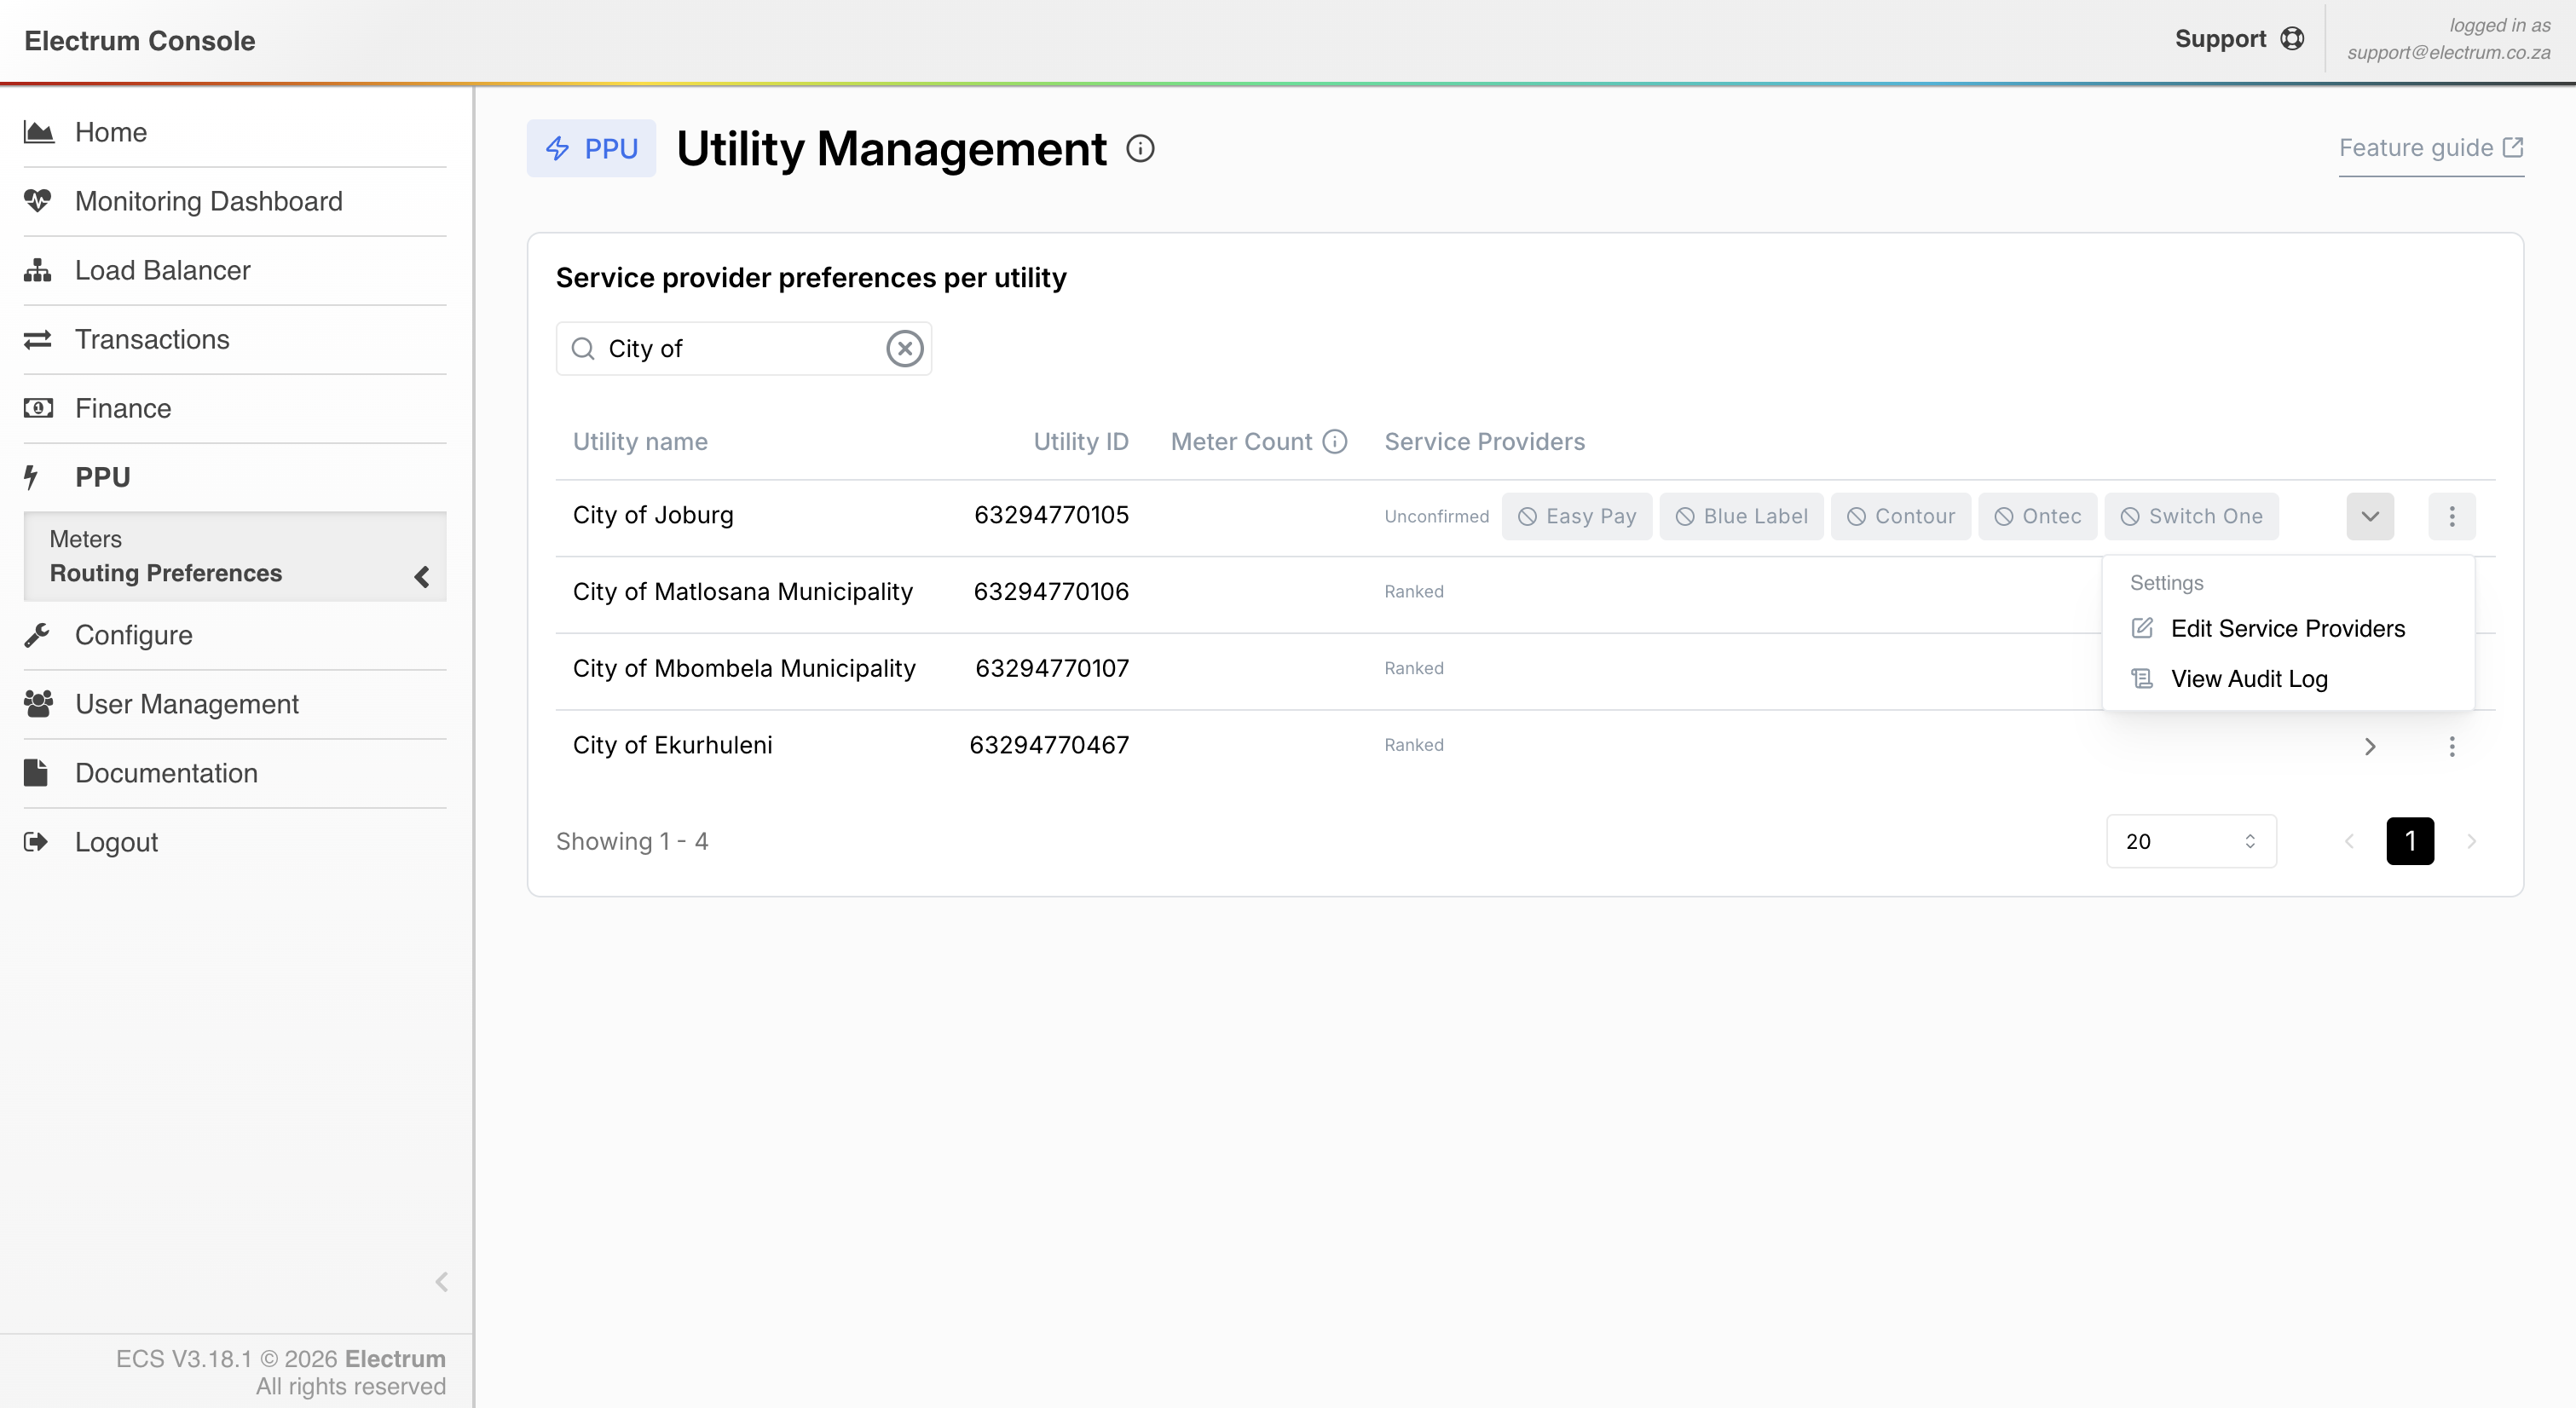Open the rows-per-page dropdown showing 20
The height and width of the screenshot is (1408, 2576).
[x=2190, y=841]
